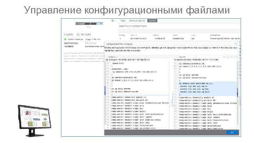Click the blue OK button
The width and height of the screenshot is (254, 143).
pyautogui.click(x=232, y=132)
